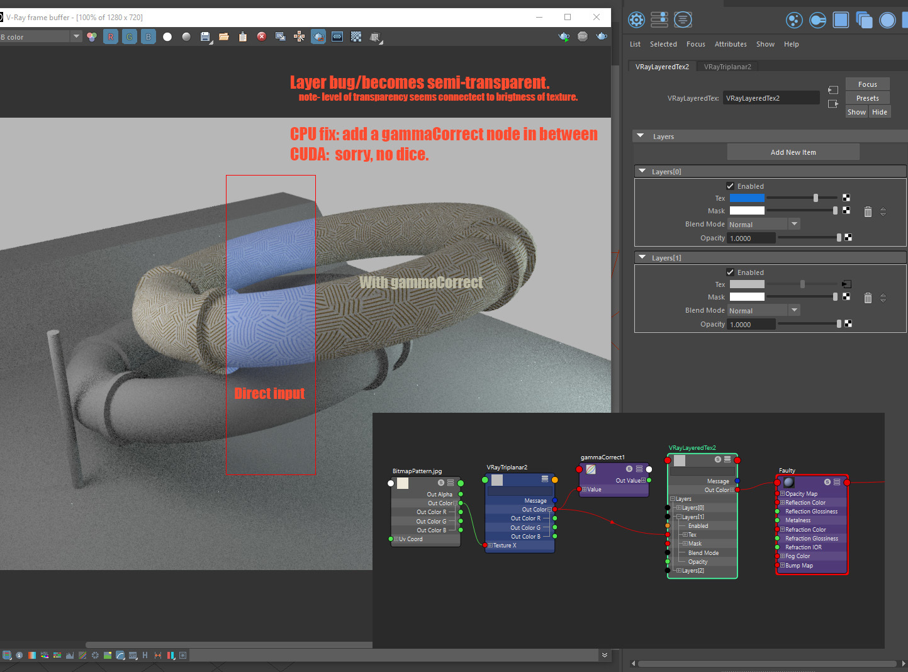Click Opacity value field in Layers[1]
The width and height of the screenshot is (908, 672).
tap(751, 325)
